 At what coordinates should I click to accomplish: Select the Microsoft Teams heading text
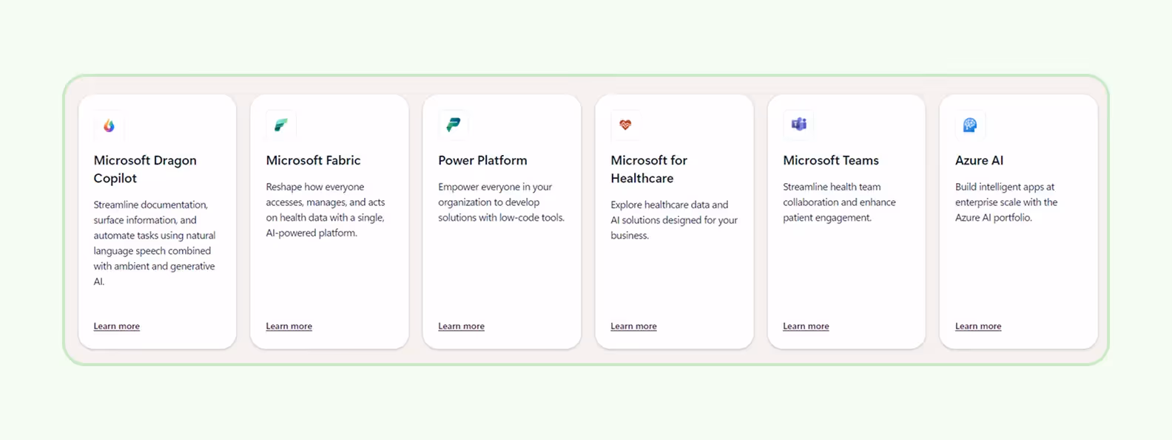click(x=831, y=160)
